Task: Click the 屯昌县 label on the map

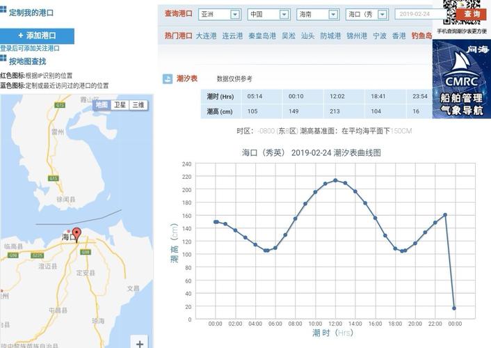Action: 58,310
